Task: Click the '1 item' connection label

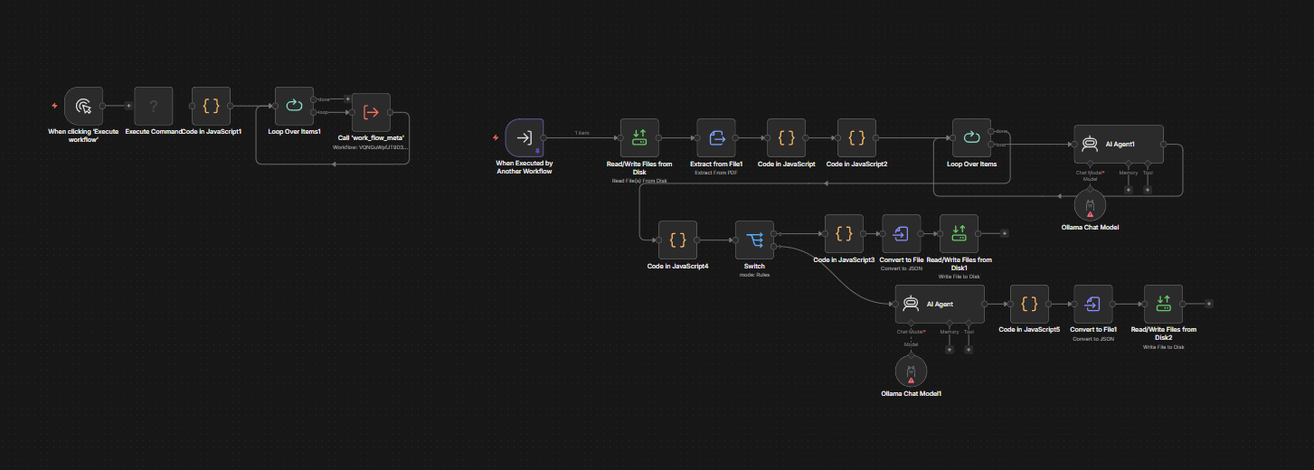Action: (x=582, y=133)
